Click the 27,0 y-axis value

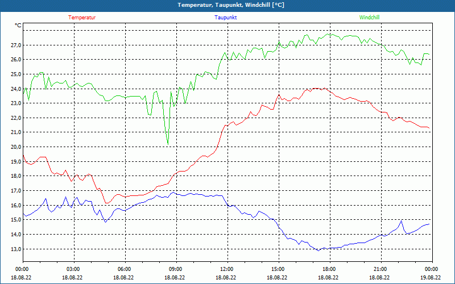tap(16, 45)
